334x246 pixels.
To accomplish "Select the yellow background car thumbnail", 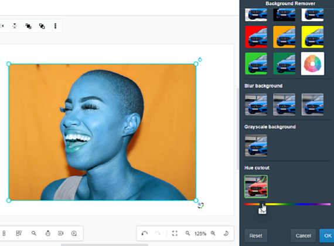I will [x=312, y=37].
